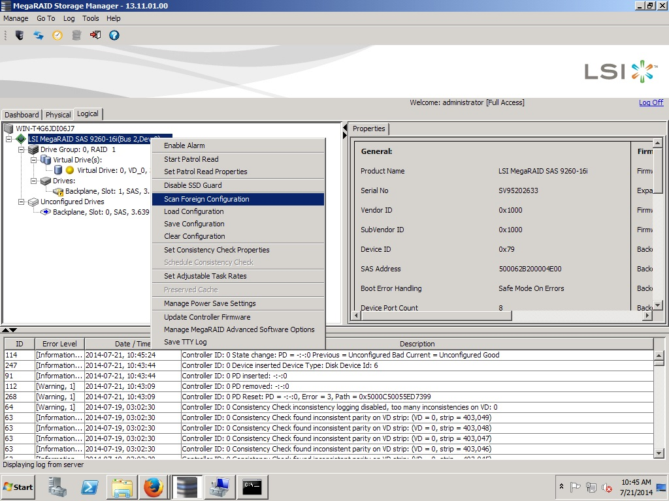Click the Slot 1 rebuilding drive icon
The width and height of the screenshot is (669, 501).
pos(58,191)
